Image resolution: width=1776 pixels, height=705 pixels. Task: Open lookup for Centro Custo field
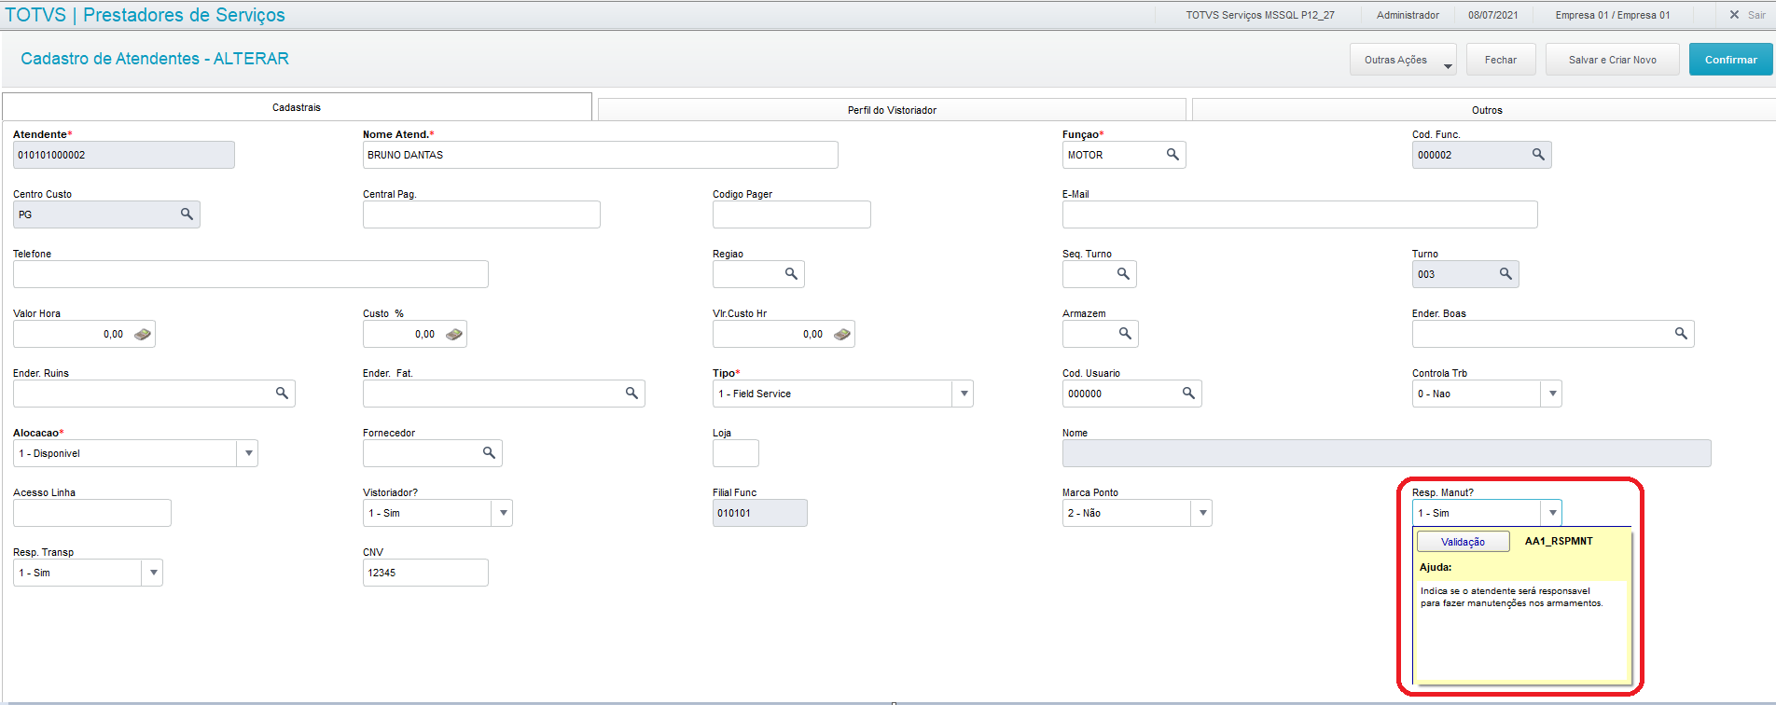pos(187,214)
